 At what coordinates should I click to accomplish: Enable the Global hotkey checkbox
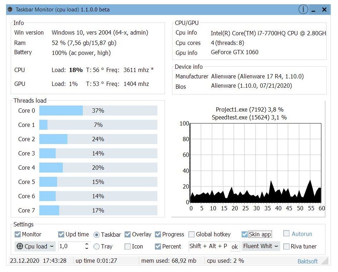(x=191, y=234)
